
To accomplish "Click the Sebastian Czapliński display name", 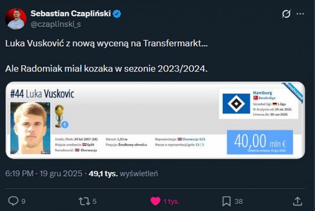I will coord(71,14).
